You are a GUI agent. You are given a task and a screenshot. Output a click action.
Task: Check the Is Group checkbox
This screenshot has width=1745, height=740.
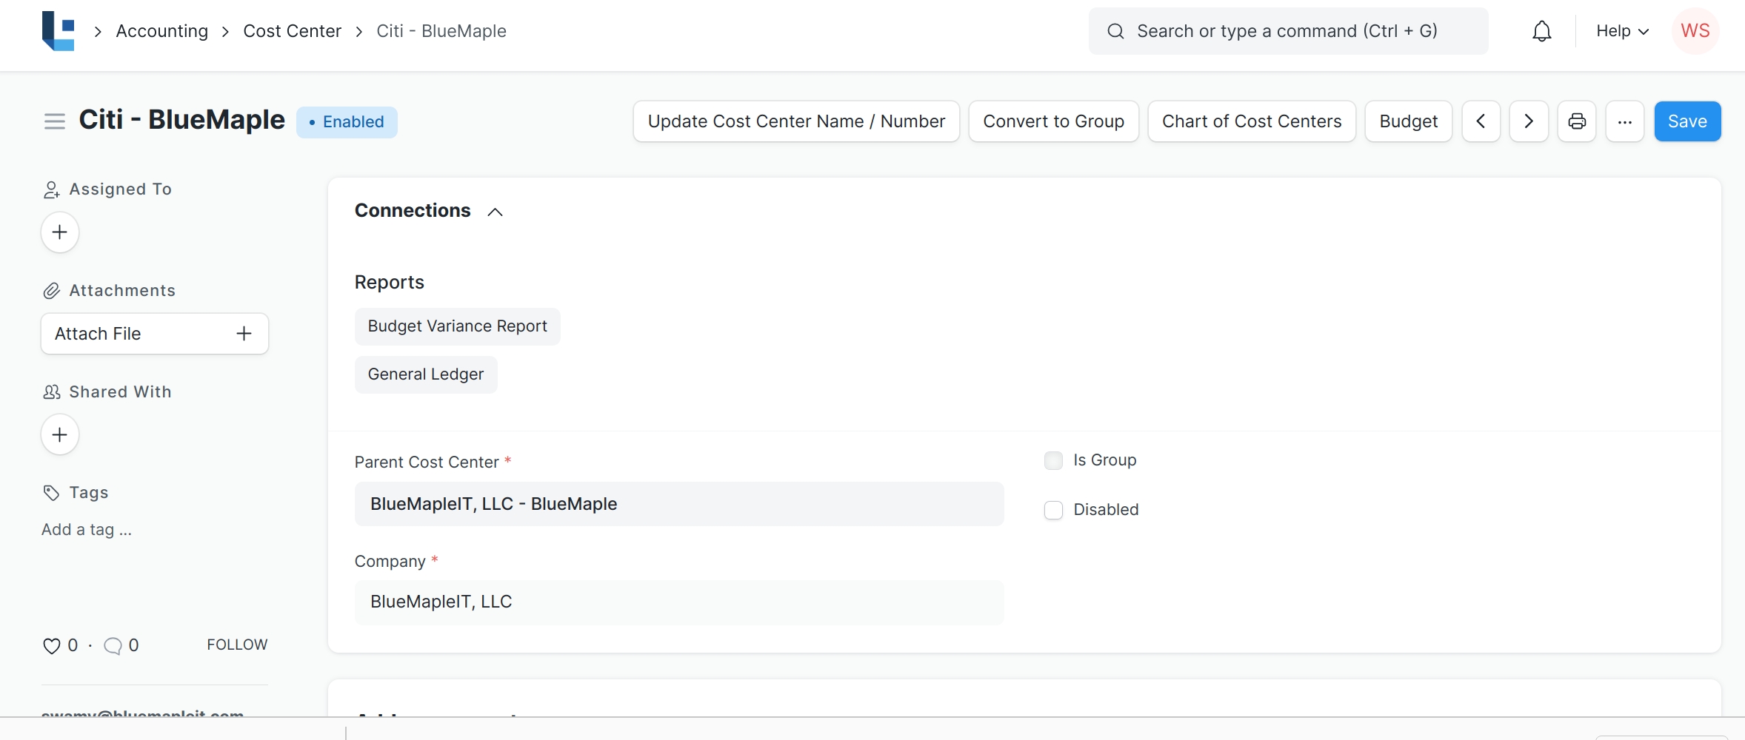coord(1053,460)
